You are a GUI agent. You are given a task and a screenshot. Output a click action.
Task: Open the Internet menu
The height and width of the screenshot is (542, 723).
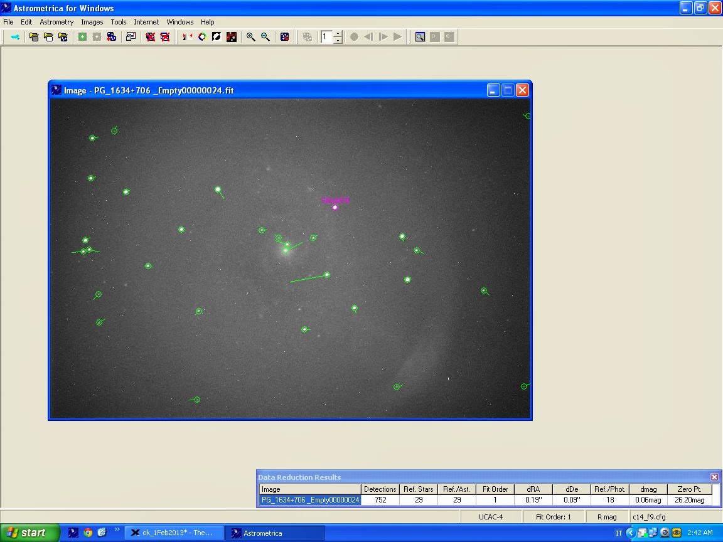[146, 22]
